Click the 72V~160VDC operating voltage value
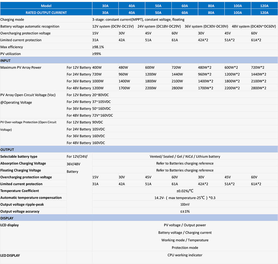The height and width of the screenshot is (264, 278). pyautogui.click(x=102, y=115)
